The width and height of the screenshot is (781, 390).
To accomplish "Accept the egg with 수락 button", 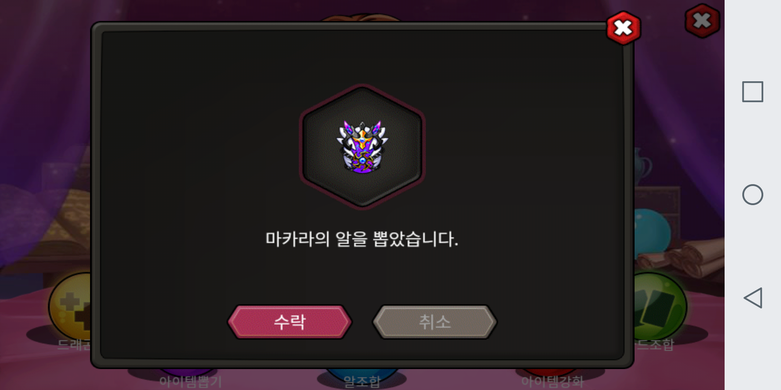I will [290, 322].
